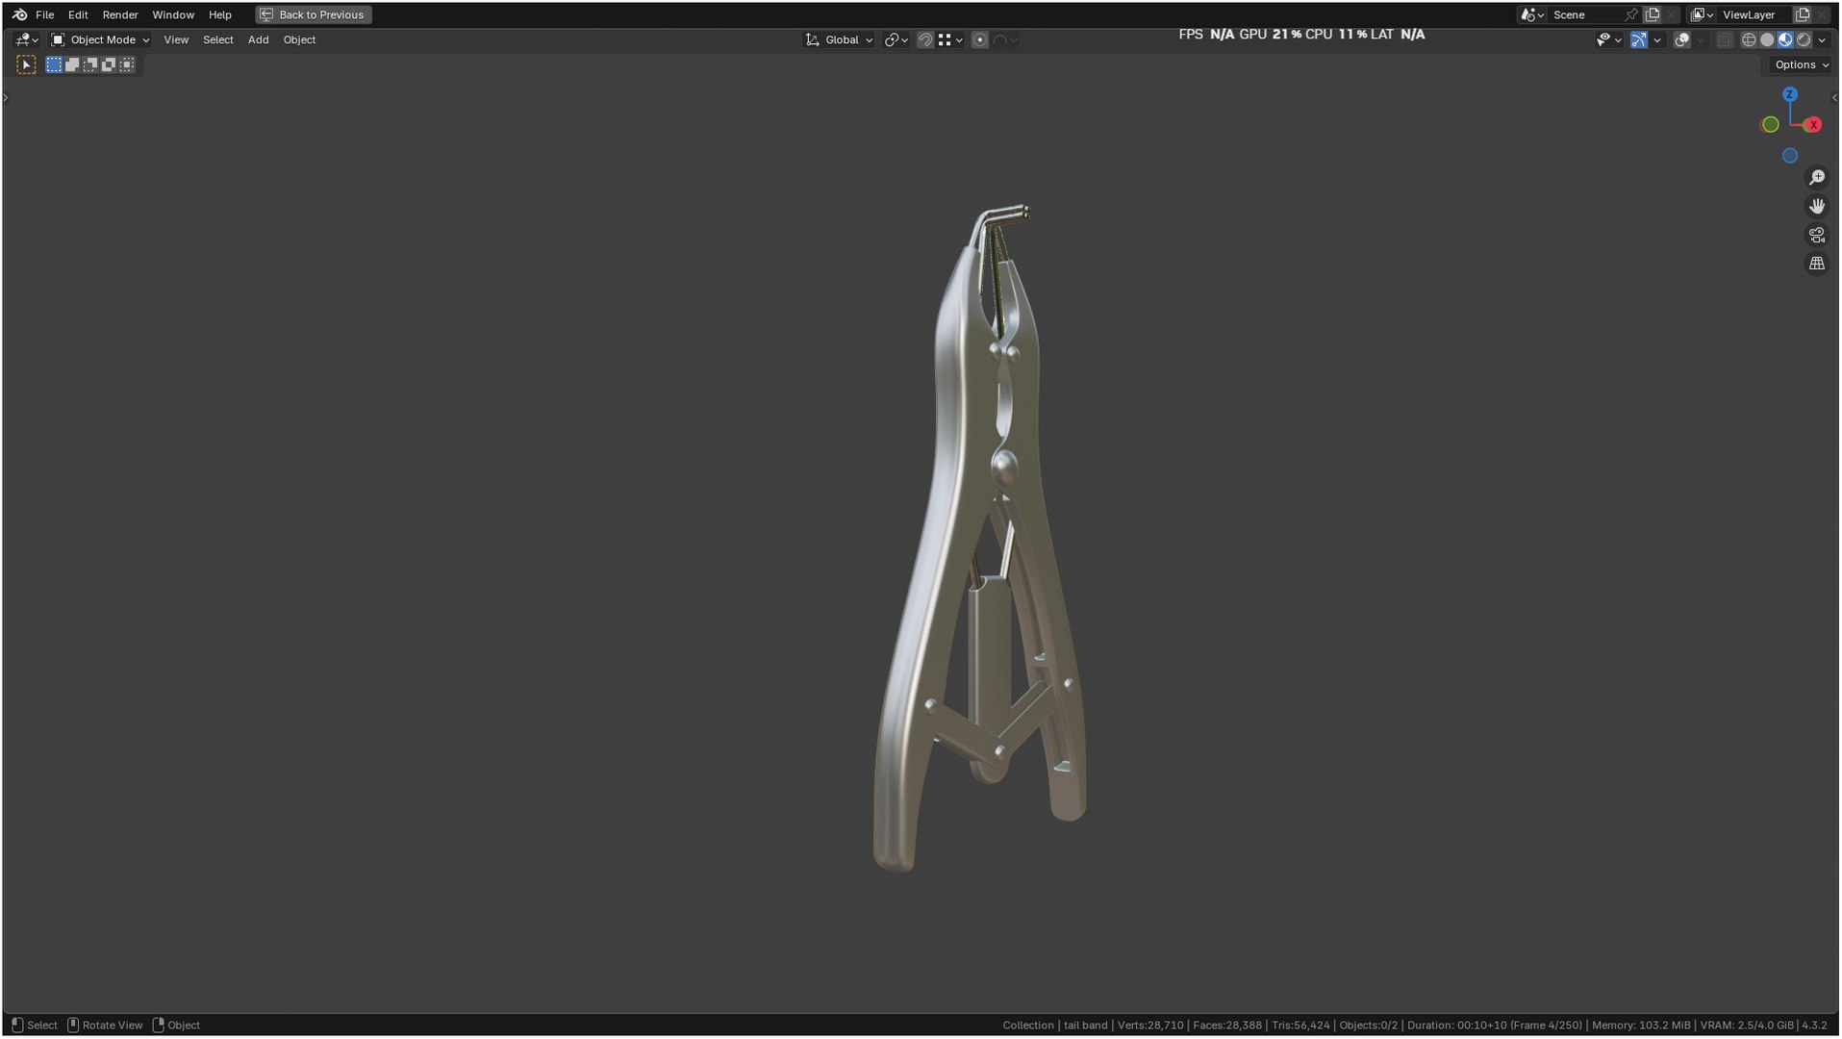The width and height of the screenshot is (1842, 1039).
Task: Click the Scene name field
Action: click(1585, 14)
